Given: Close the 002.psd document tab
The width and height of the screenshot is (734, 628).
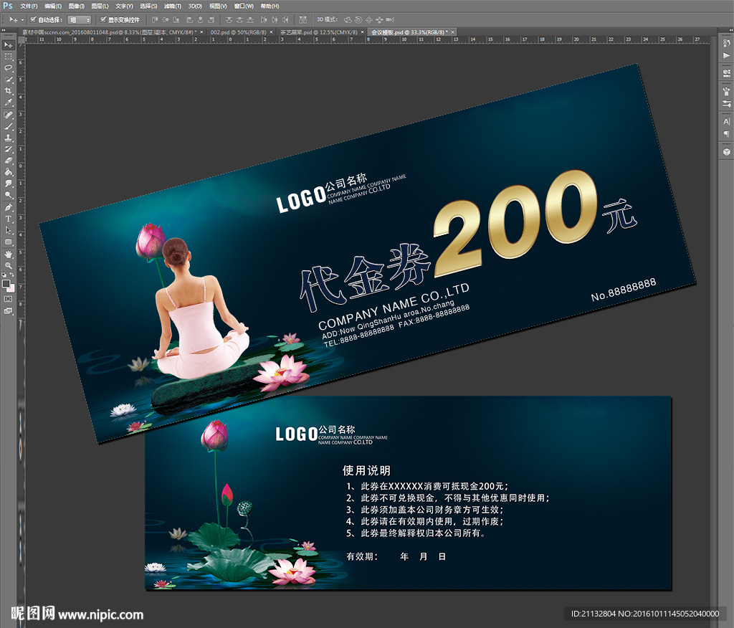Looking at the screenshot, I should pos(271,32).
